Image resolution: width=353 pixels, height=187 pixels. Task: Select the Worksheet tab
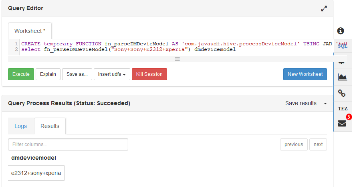(30, 31)
